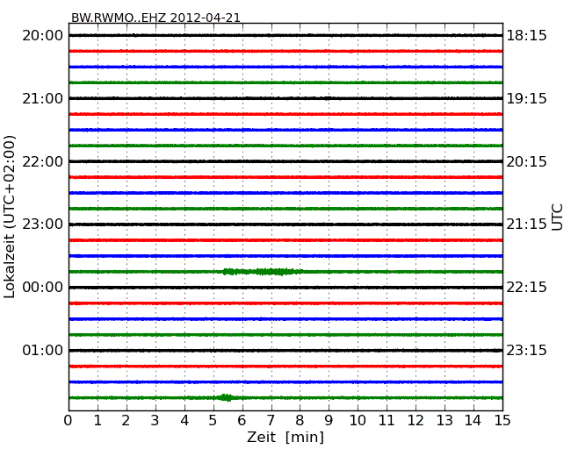Click the 19:15 UTC label
The height and width of the screenshot is (456, 571).
[x=526, y=98]
